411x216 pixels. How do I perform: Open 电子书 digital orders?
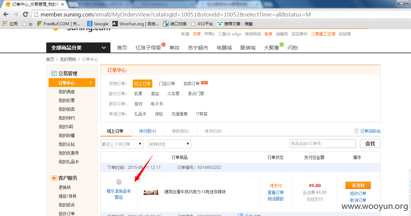click(x=157, y=104)
